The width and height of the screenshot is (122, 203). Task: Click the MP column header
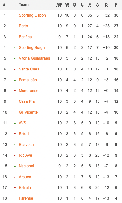point(59,5)
